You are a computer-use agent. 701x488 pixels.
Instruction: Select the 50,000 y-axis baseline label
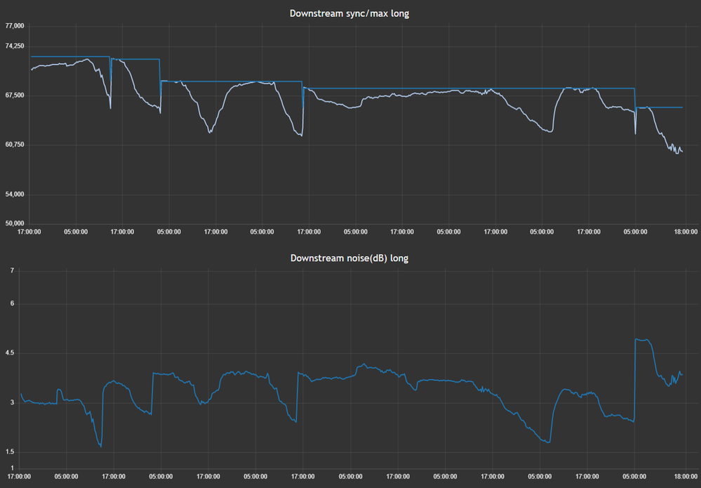point(15,223)
